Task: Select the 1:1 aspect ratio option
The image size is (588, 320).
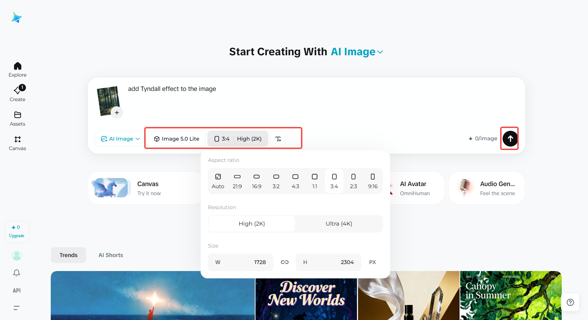Action: click(x=315, y=181)
